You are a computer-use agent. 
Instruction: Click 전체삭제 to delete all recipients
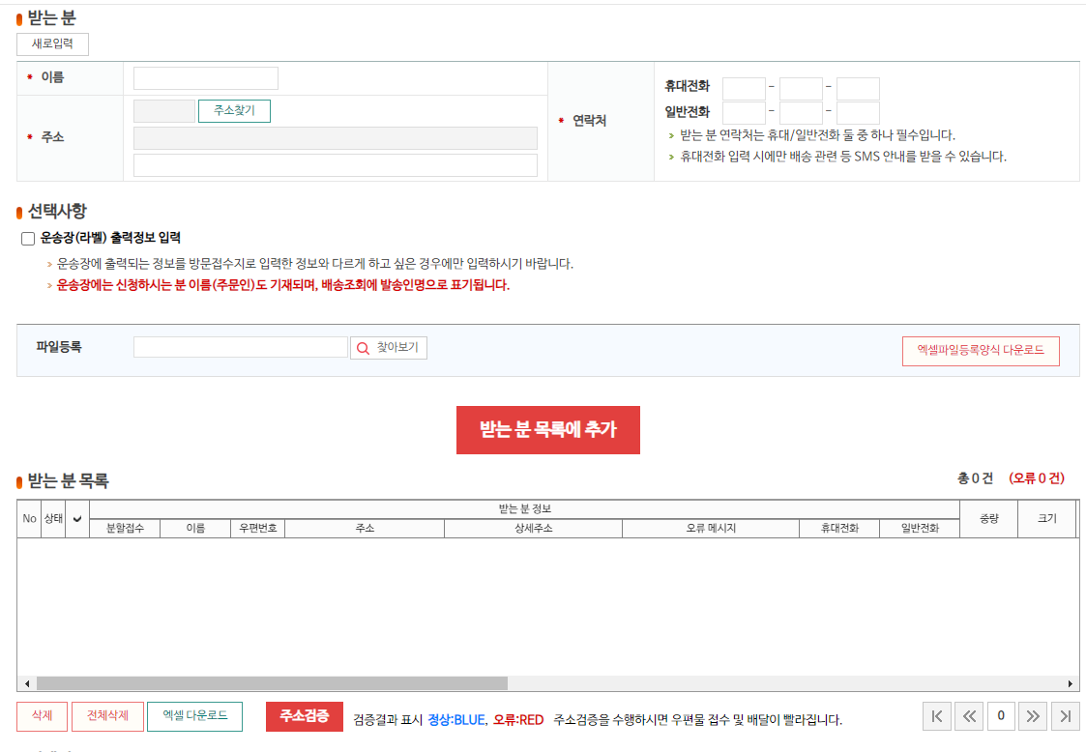[x=106, y=716]
